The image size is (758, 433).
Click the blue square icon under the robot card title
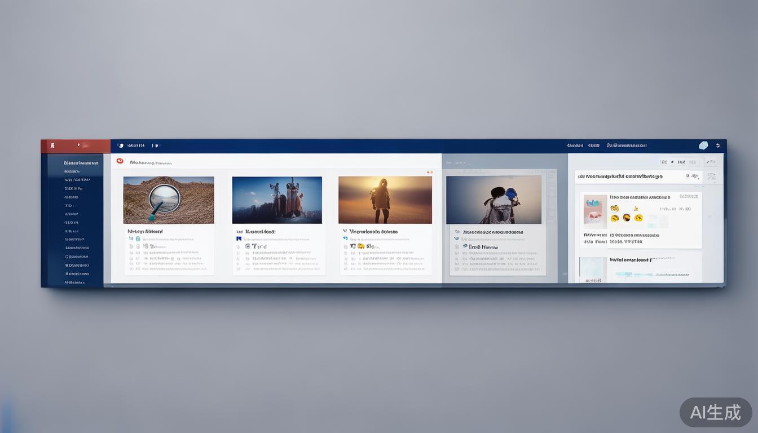239,239
